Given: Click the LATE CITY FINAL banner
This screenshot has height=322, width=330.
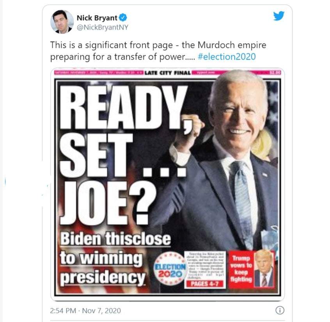Looking at the screenshot, I should tap(167, 73).
